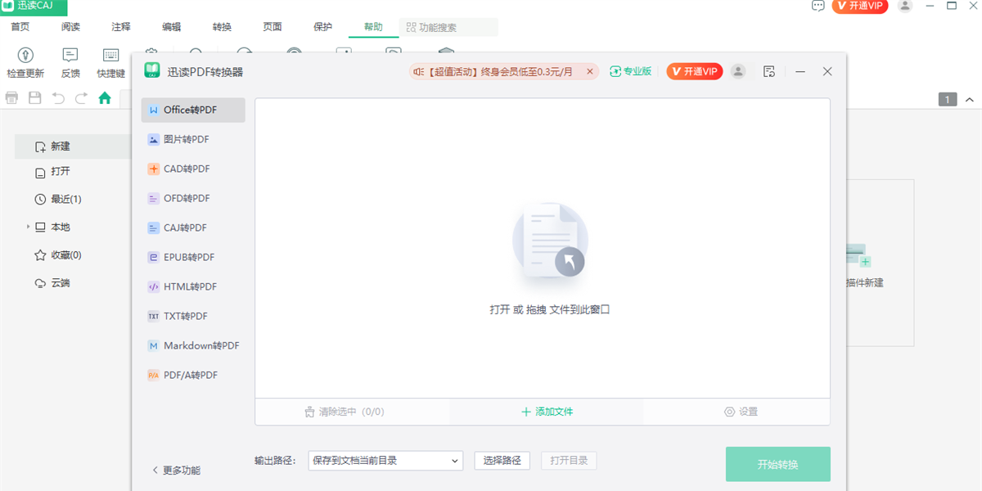Image resolution: width=982 pixels, height=491 pixels.
Task: Select TXT转PDF conversion type
Action: click(193, 316)
